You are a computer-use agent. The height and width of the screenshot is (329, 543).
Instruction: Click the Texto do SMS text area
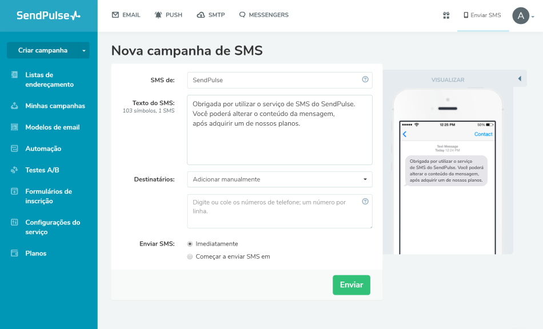280,130
